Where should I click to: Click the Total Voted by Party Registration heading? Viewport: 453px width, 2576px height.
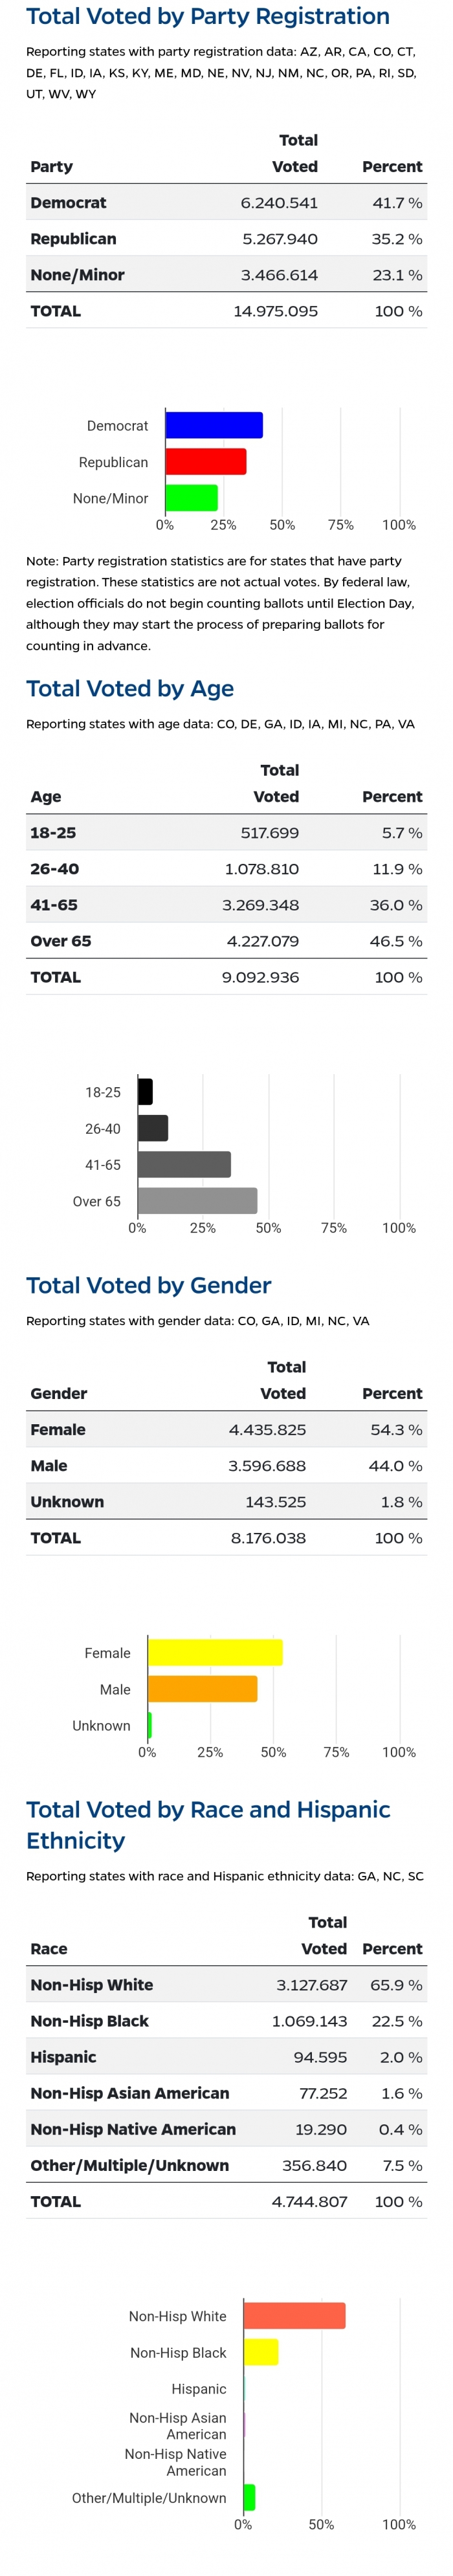pyautogui.click(x=208, y=16)
